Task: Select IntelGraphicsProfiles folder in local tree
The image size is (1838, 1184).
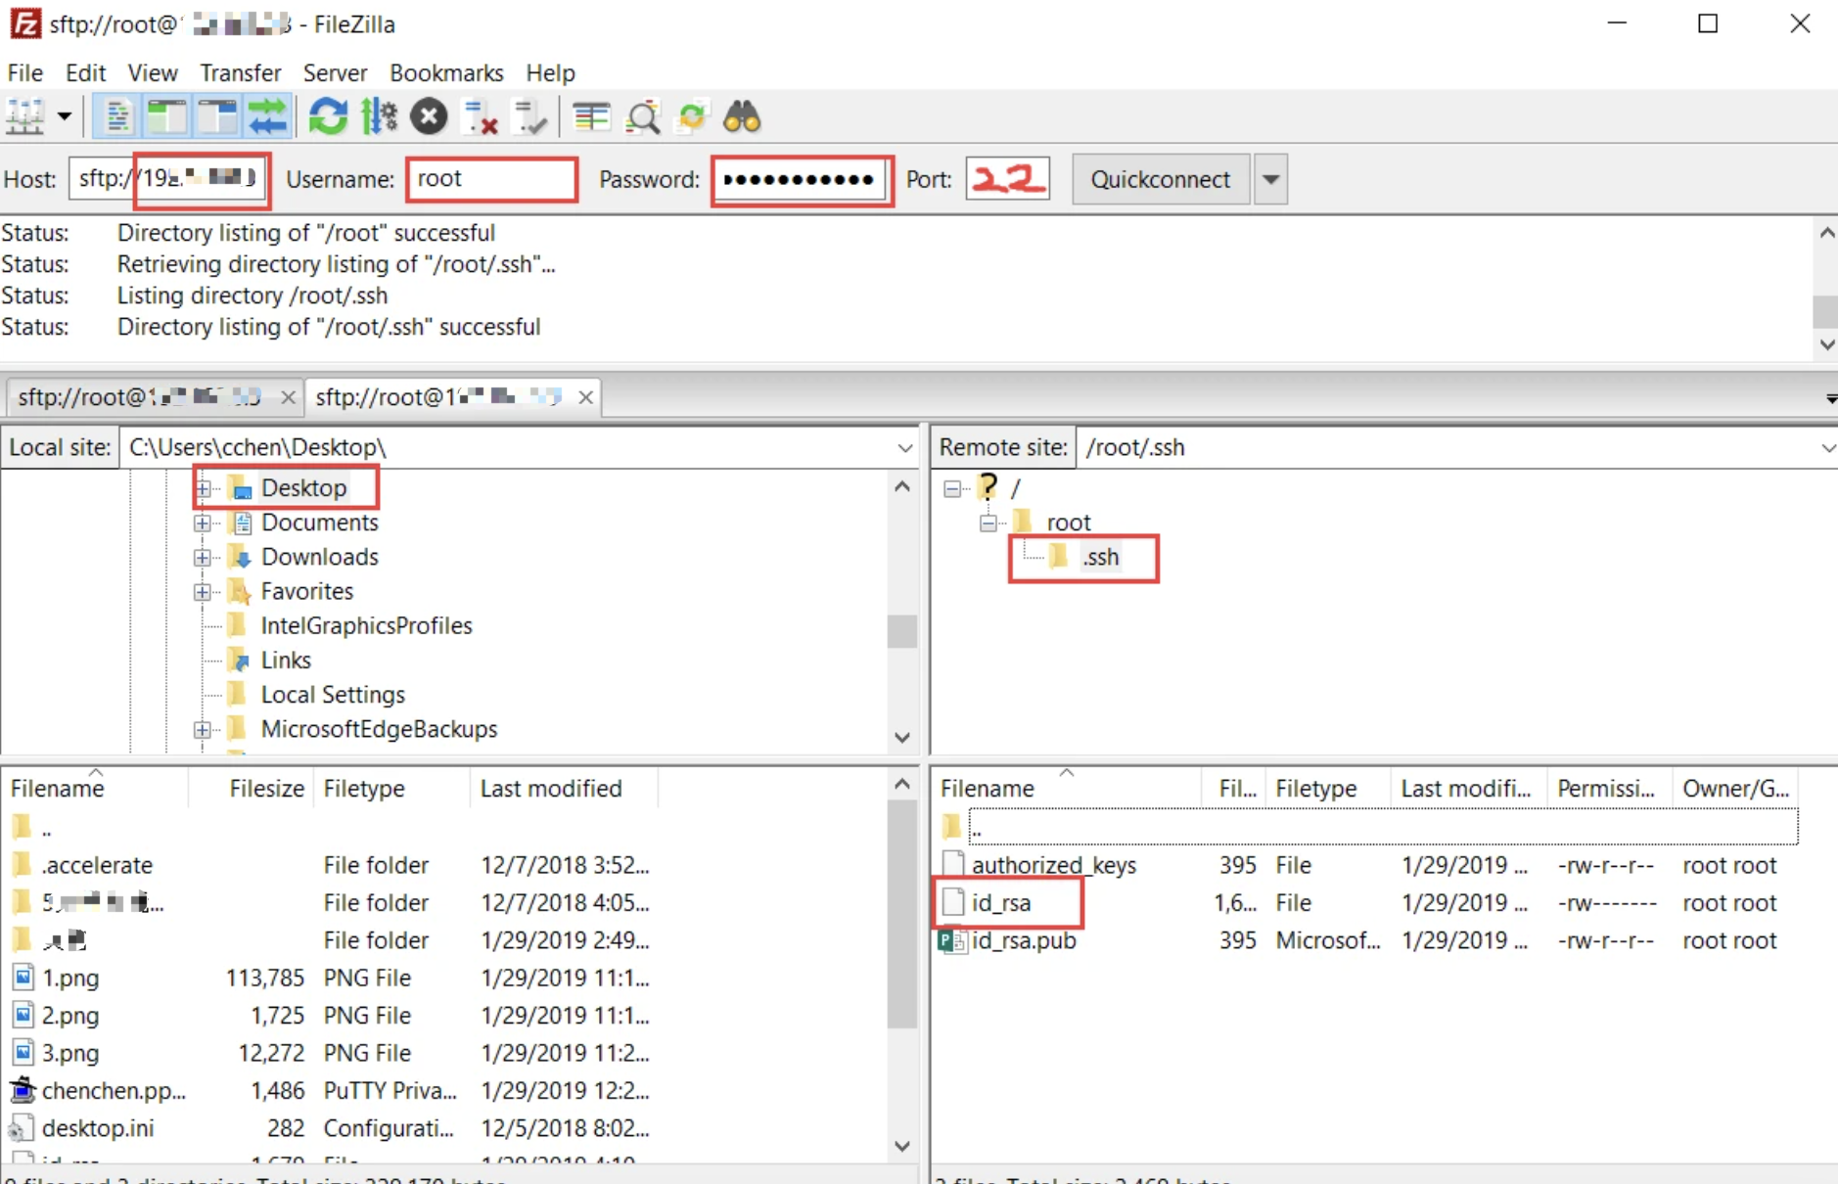Action: (x=366, y=625)
